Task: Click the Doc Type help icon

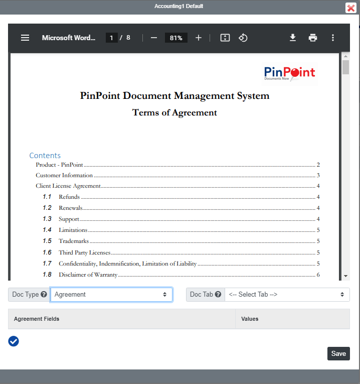Action: tap(44, 294)
